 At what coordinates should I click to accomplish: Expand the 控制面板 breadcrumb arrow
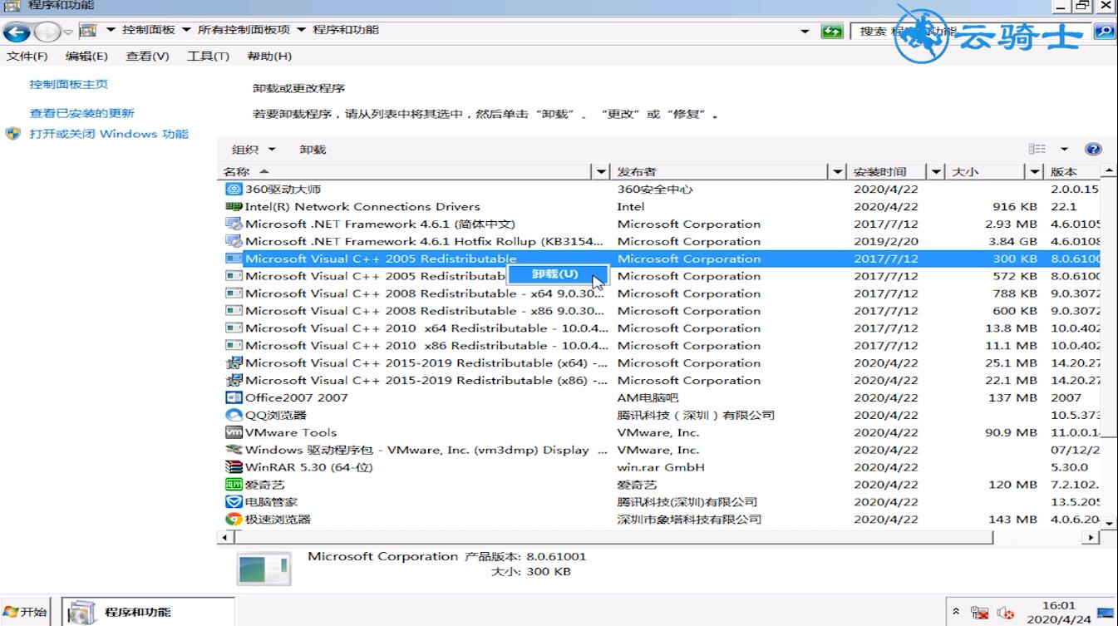click(x=186, y=30)
